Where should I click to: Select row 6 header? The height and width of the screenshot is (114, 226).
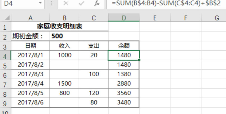[x=5, y=75]
